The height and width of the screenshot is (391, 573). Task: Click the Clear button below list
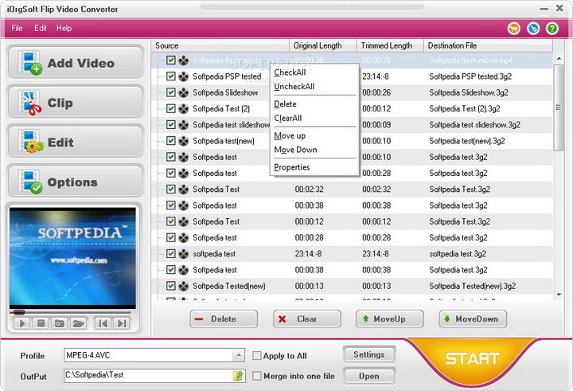pyautogui.click(x=306, y=319)
